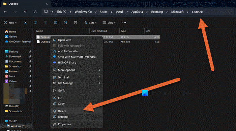Choose Delete from context menu
Viewport: 236px width, 131px height.
[77, 111]
